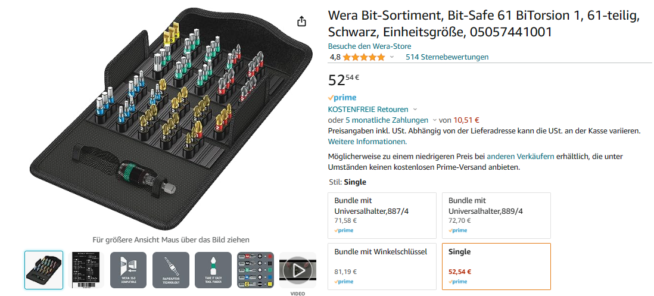Image resolution: width=654 pixels, height=296 pixels.
Task: Expand the KOSTENFREIE Retouren chevron
Action: [x=415, y=110]
